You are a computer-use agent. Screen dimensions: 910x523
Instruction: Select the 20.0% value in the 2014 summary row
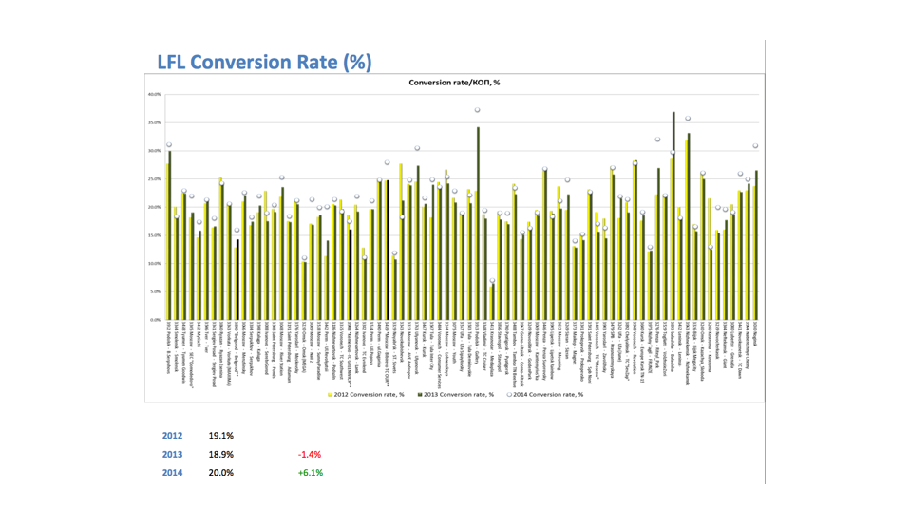point(221,473)
